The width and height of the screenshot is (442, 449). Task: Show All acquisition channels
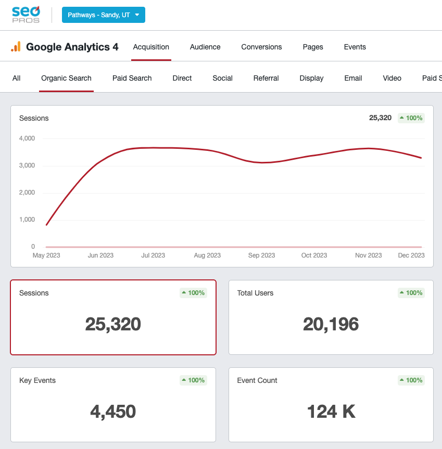pyautogui.click(x=17, y=78)
